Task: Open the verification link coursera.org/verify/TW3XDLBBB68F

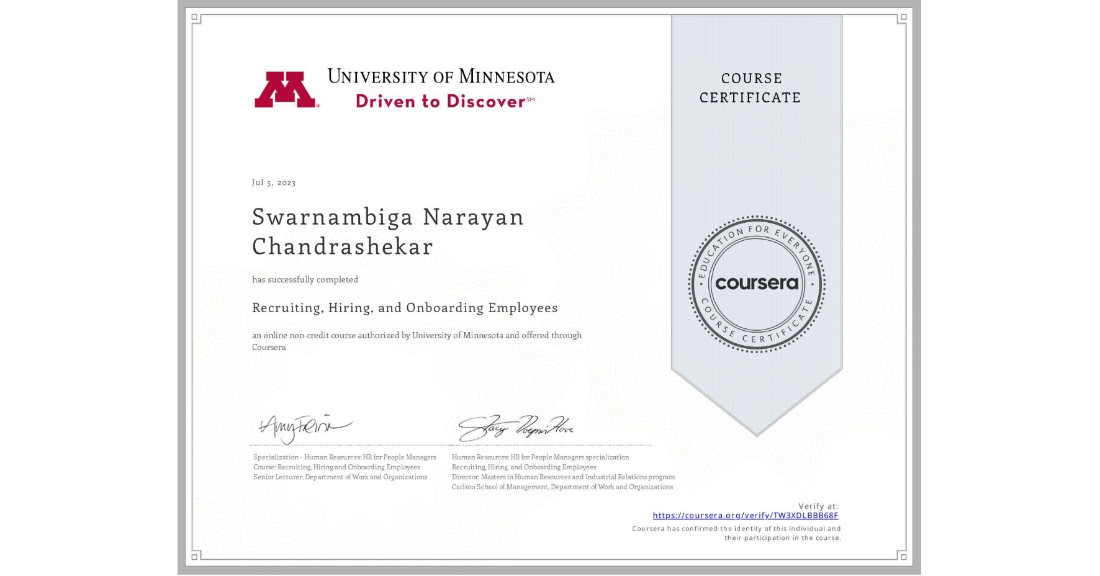Action: [746, 515]
